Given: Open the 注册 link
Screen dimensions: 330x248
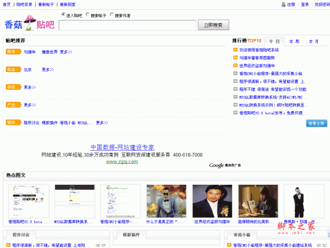Looking at the screenshot, I should pos(291,4).
